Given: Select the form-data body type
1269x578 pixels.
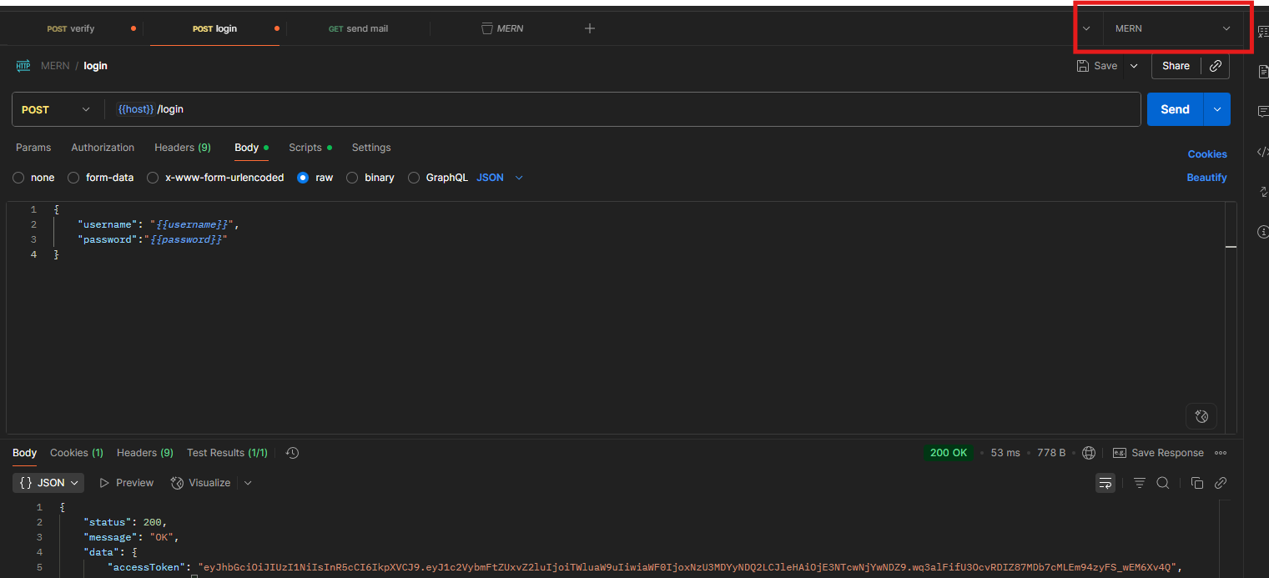Looking at the screenshot, I should click(x=73, y=178).
